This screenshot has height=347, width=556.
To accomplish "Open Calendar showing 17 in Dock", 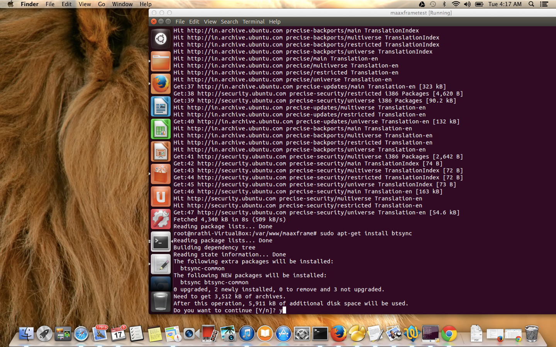I will [x=118, y=334].
